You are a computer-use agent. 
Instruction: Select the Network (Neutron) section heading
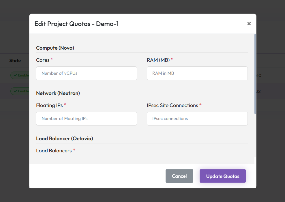[58, 93]
